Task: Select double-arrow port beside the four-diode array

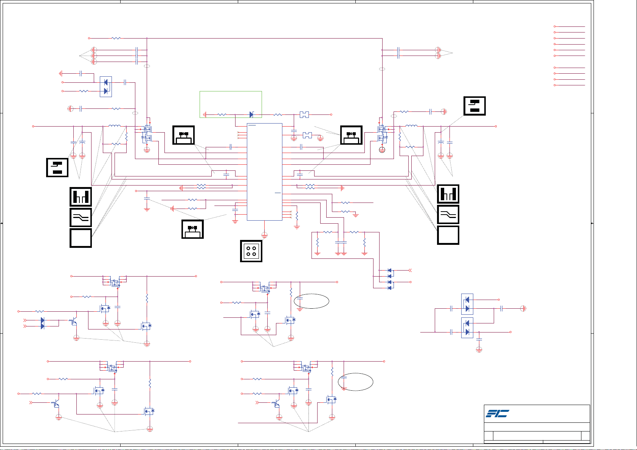Action: [x=410, y=270]
